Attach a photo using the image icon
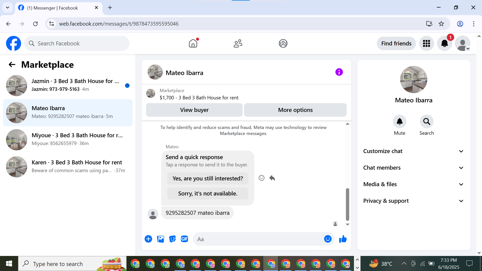Viewport: 482px width, 271px height. pos(160,239)
